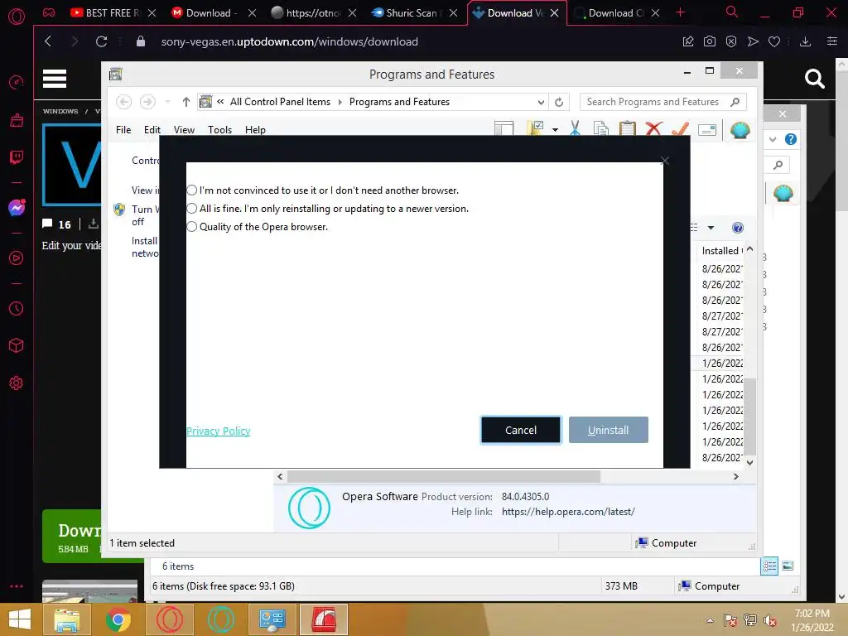
Task: Click the uptodown site search magnifier
Action: tap(814, 79)
